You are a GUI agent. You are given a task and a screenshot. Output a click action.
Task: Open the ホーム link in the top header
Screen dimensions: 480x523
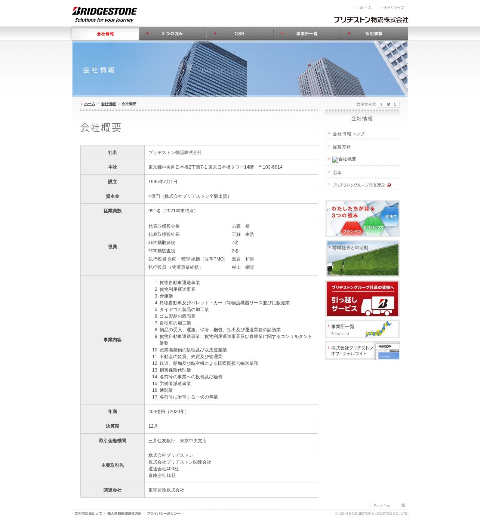[x=365, y=8]
